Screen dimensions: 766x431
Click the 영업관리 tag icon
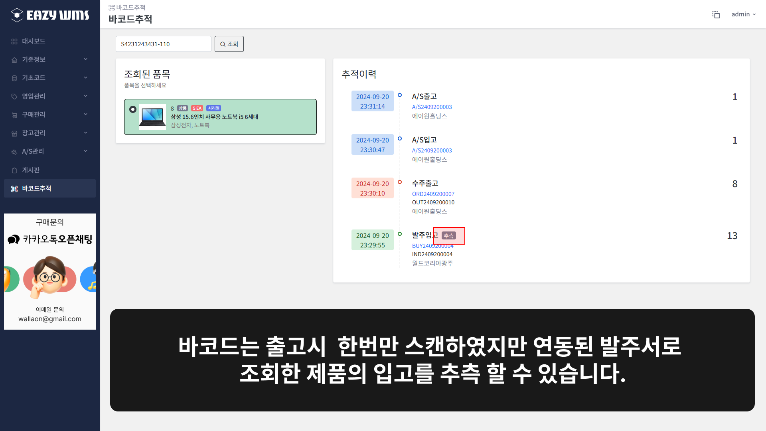[x=14, y=96]
